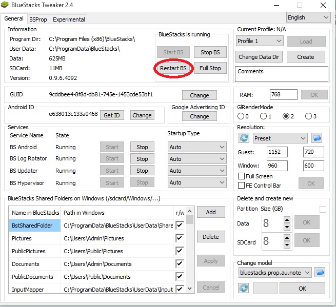The width and height of the screenshot is (336, 307).
Task: Click the Path in Windows column header
Action: pos(117,213)
